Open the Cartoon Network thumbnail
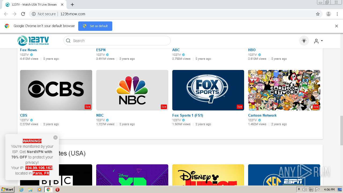This screenshot has height=193, width=343. [284, 90]
